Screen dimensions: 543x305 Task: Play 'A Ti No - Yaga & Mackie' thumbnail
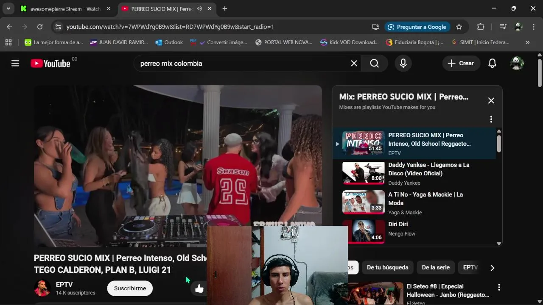tap(364, 202)
